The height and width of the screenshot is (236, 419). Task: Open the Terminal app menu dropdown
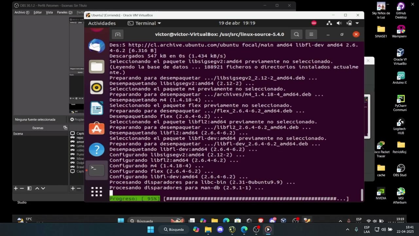pos(144,23)
